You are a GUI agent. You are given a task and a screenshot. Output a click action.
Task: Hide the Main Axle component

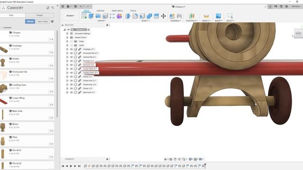(71, 93)
